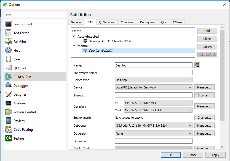Screen dimensions: 230x161
Task: Click monitor icon of Desktop Qt 5.11.1 kit
Action: pyautogui.click(x=85, y=41)
